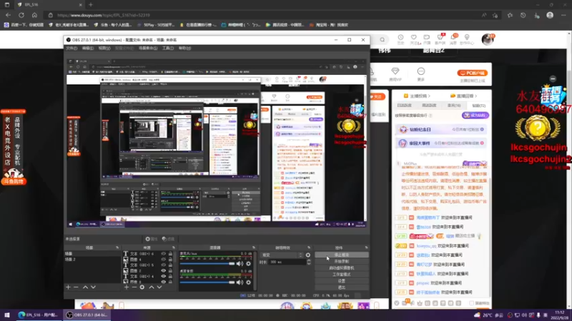The image size is (572, 321).
Task: Toggle visibility eye for 文本 (GDI+) 5
Action: (x=164, y=265)
